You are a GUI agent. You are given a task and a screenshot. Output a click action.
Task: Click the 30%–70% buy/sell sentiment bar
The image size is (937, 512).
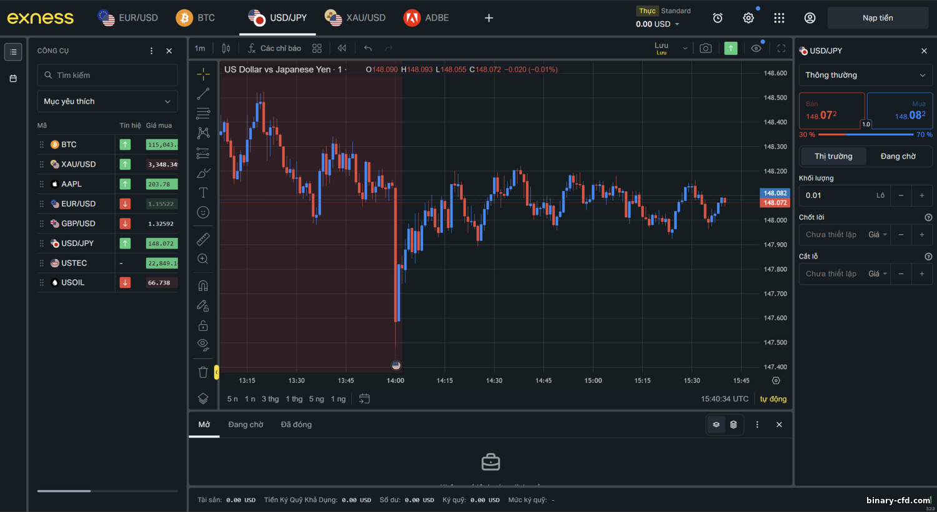click(x=865, y=134)
